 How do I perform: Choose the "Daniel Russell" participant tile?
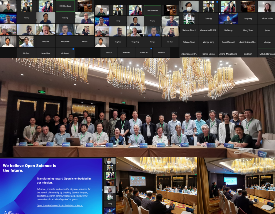point(228,42)
